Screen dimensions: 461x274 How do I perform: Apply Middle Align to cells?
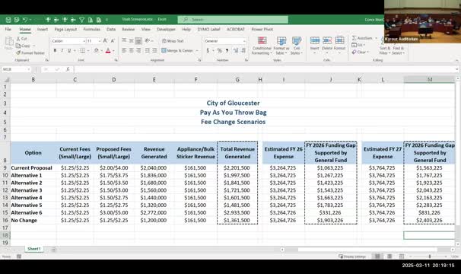pos(131,40)
